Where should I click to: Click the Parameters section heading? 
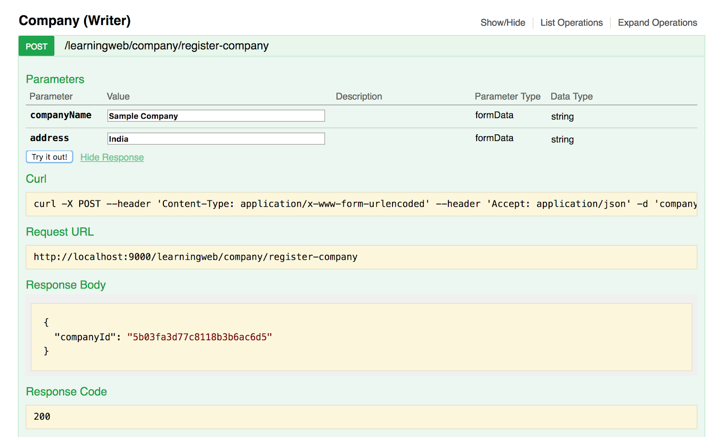(x=55, y=79)
